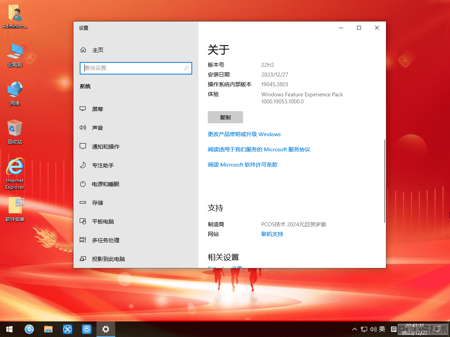
Task: Click the volume speaker tray icon
Action: point(373,329)
